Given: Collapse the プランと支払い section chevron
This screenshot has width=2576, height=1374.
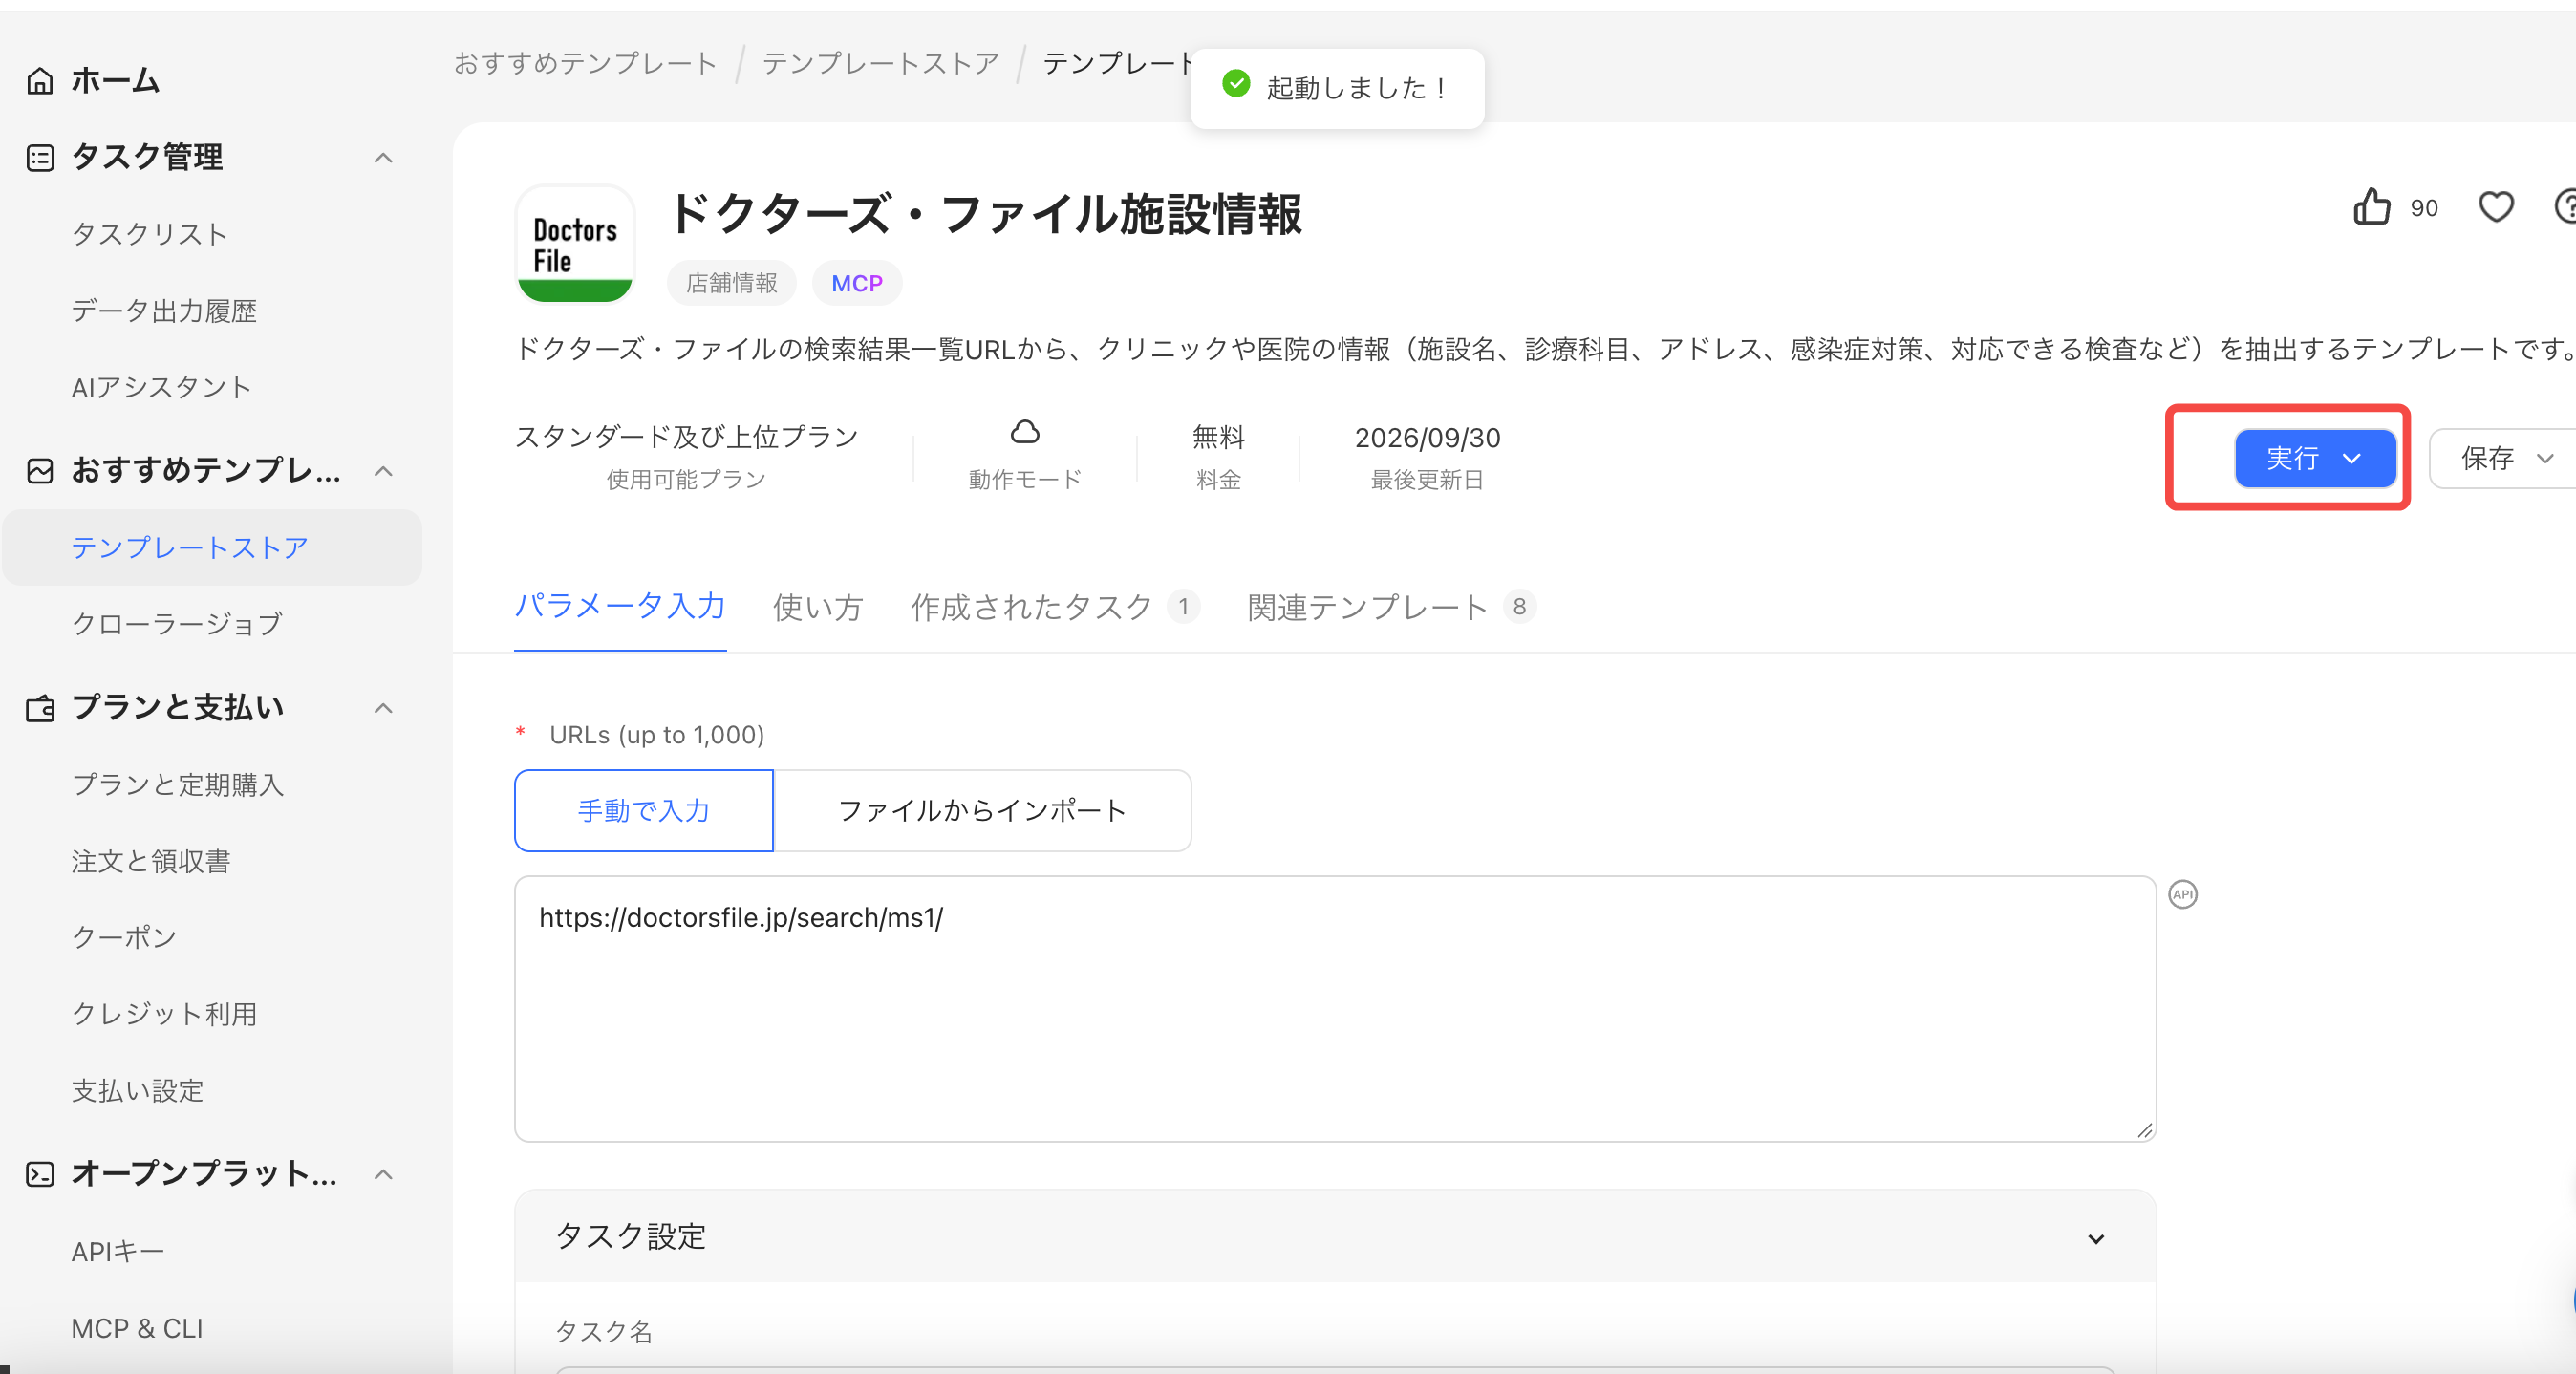Looking at the screenshot, I should click(383, 708).
